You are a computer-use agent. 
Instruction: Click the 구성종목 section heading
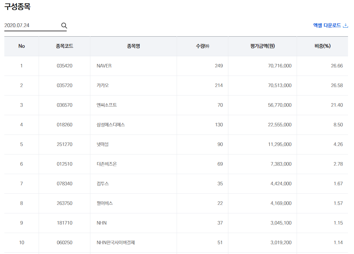click(x=17, y=6)
